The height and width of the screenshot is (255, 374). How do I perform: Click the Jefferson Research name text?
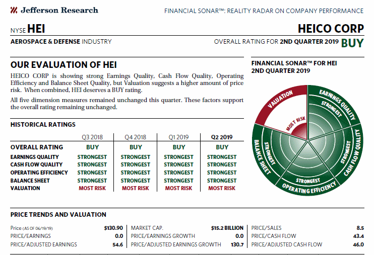point(59,10)
